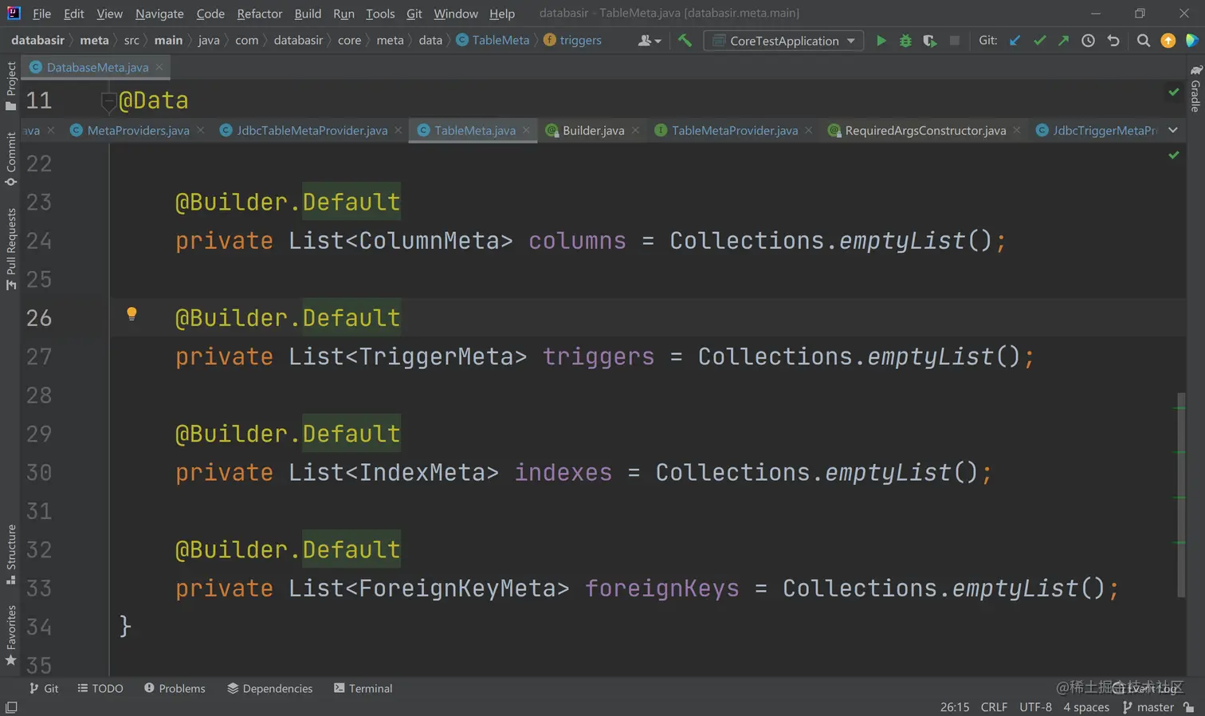Open the Tools menu
The width and height of the screenshot is (1205, 716).
point(380,14)
